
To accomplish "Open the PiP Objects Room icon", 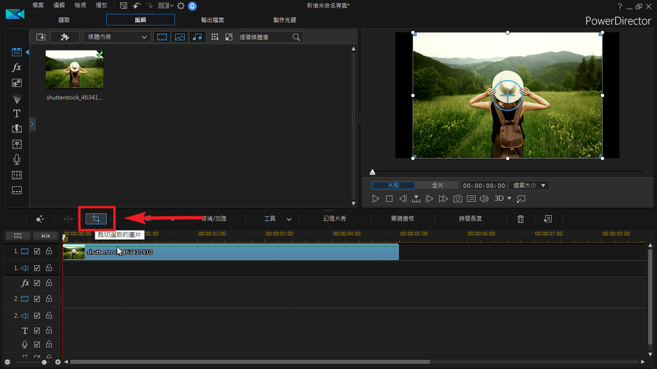I will click(17, 83).
